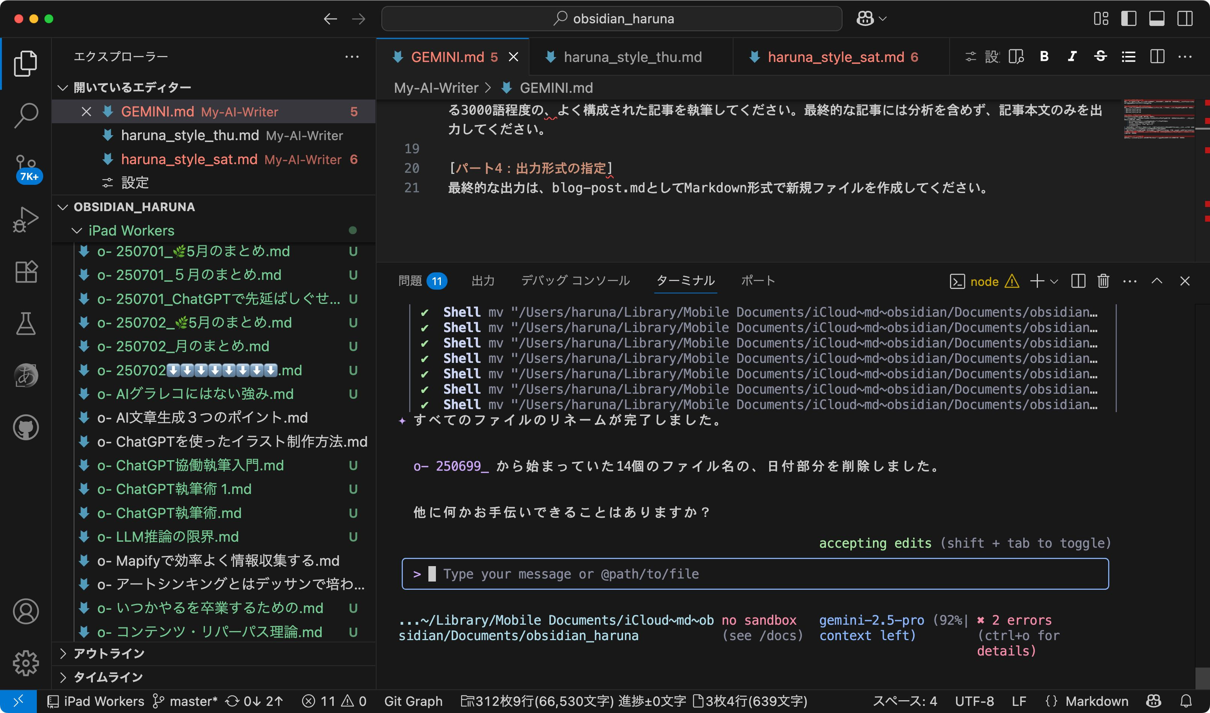This screenshot has width=1210, height=713.
Task: Click the editor minimap preview
Action: [1159, 119]
